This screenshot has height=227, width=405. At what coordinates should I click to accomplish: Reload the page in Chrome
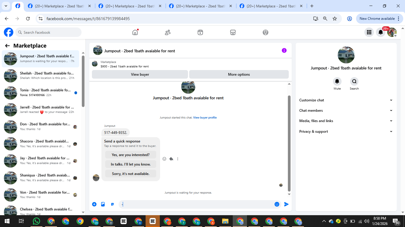click(x=28, y=19)
